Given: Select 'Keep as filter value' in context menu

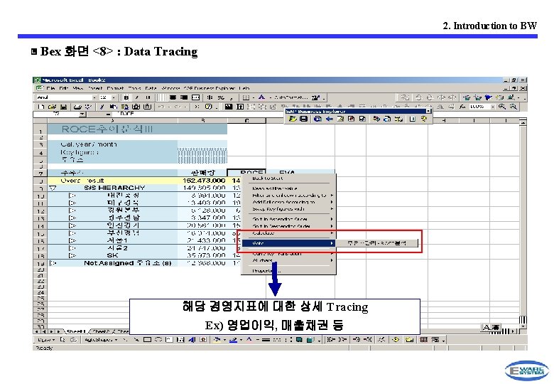Looking at the screenshot, I should pyautogui.click(x=288, y=188).
